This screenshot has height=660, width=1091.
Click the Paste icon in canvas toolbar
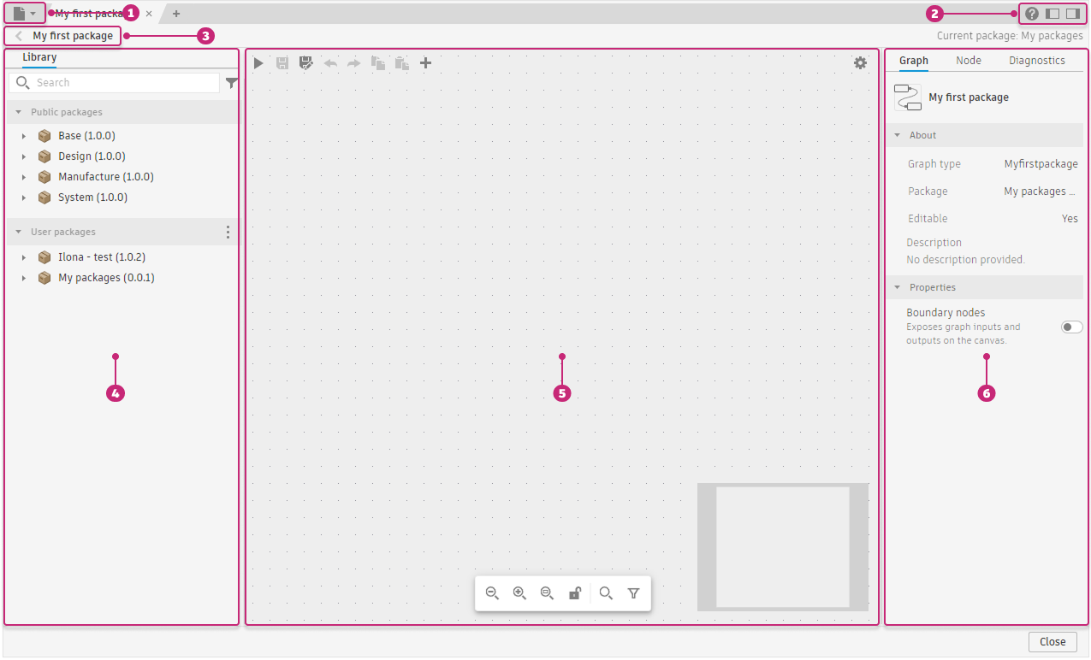[x=401, y=63]
